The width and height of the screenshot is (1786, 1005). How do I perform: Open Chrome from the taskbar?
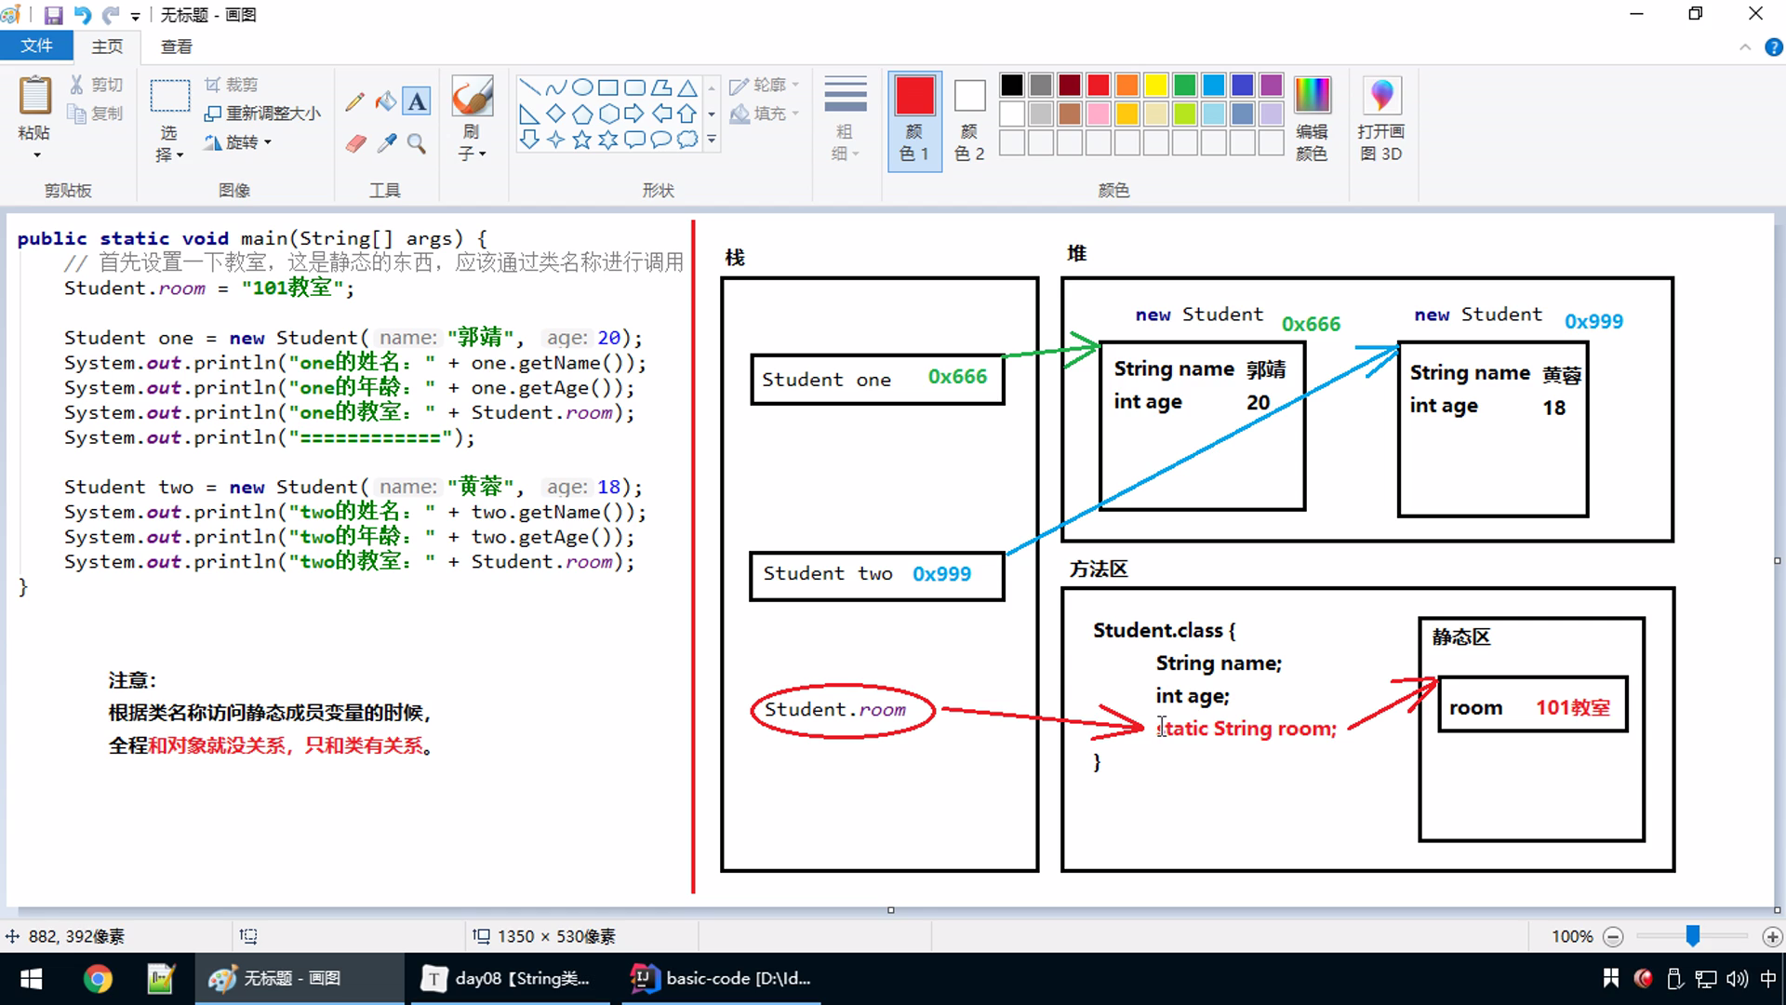coord(98,979)
